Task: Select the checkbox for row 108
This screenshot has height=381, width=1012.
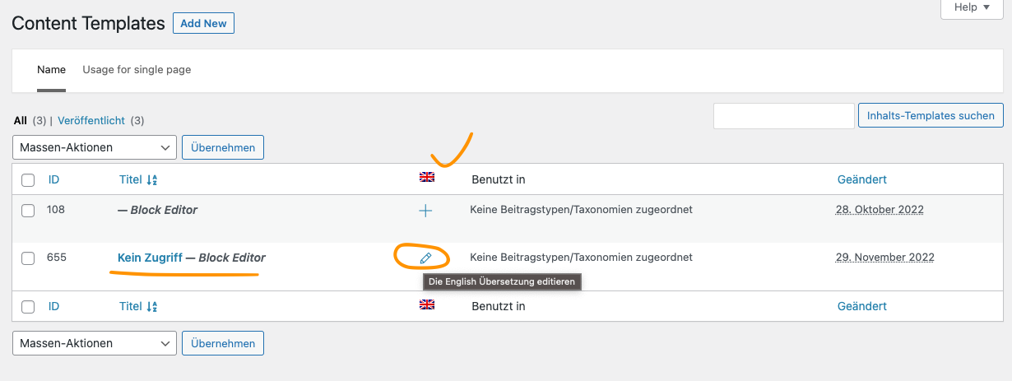Action: (x=28, y=211)
